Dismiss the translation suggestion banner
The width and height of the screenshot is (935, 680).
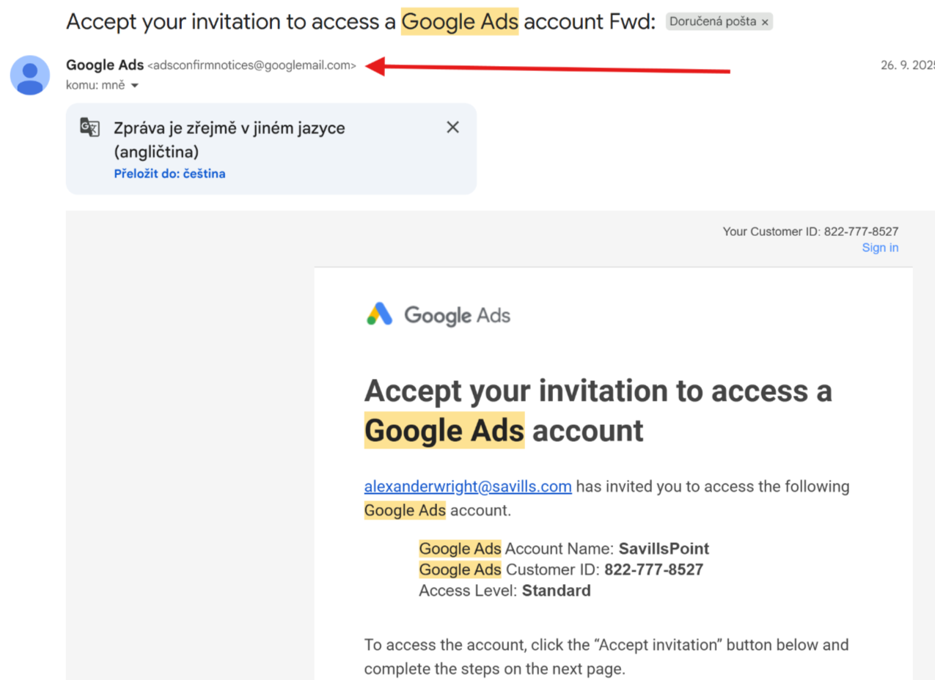coord(452,127)
